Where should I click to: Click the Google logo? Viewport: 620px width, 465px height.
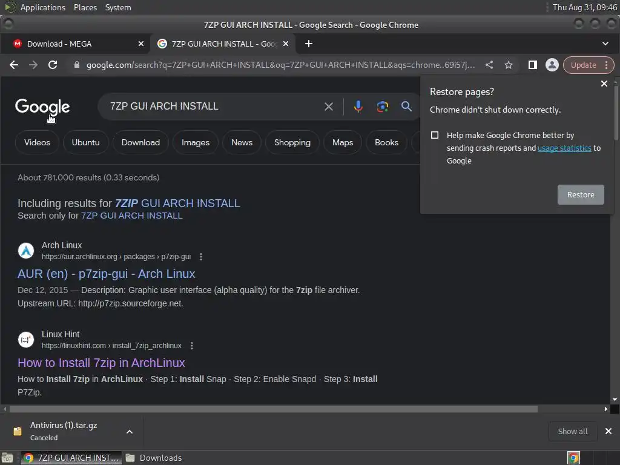[42, 107]
